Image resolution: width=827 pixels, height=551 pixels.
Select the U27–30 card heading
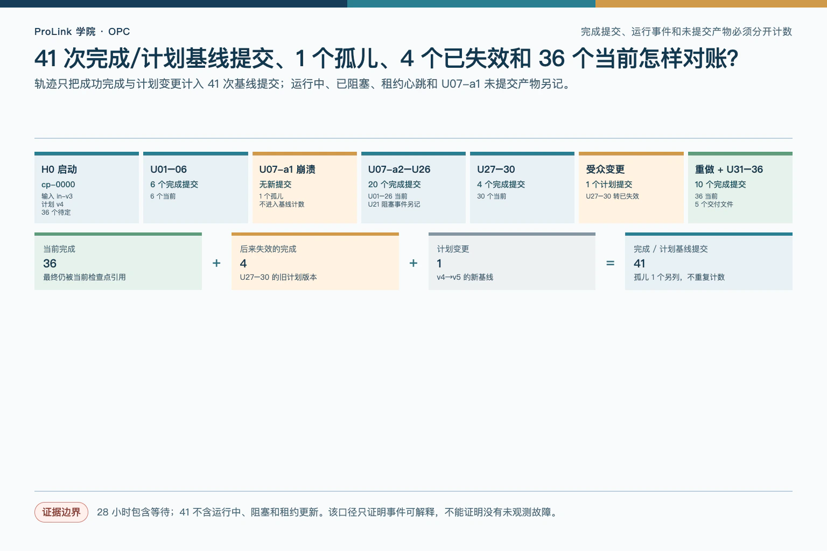click(496, 169)
